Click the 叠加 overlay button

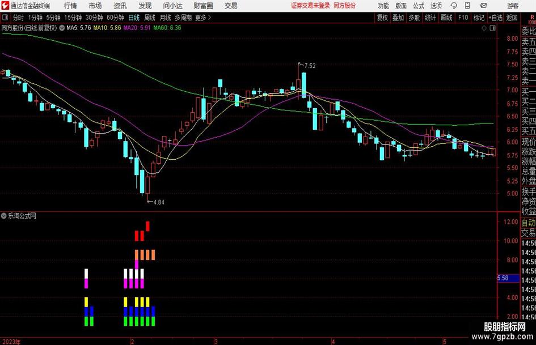coord(398,18)
